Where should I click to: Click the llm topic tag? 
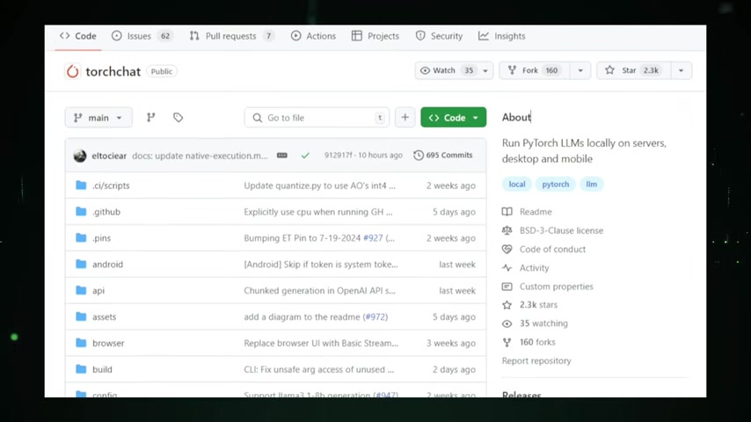tap(592, 184)
